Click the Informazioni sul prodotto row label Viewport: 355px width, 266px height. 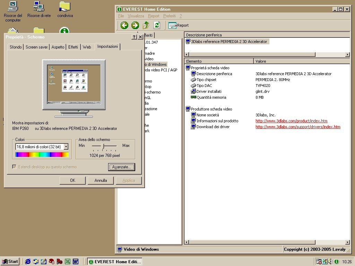(217, 121)
